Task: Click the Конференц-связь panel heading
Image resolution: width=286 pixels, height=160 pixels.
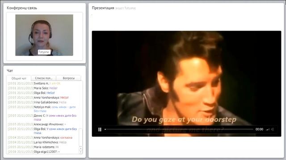Action: [22, 8]
